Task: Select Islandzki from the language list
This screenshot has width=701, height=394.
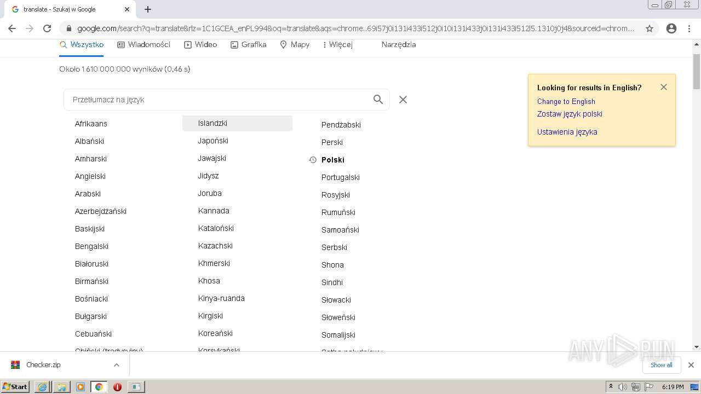Action: pyautogui.click(x=237, y=123)
